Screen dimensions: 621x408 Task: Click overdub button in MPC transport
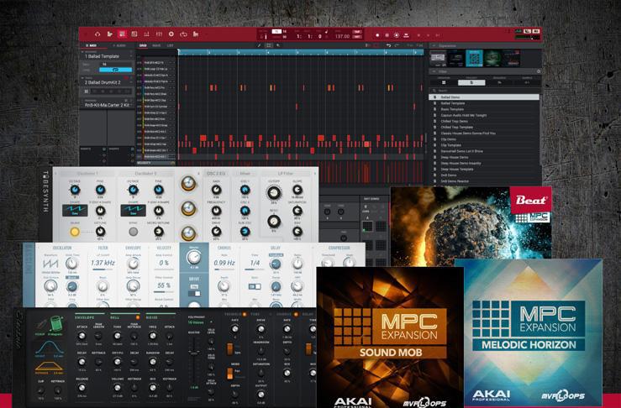point(387,35)
